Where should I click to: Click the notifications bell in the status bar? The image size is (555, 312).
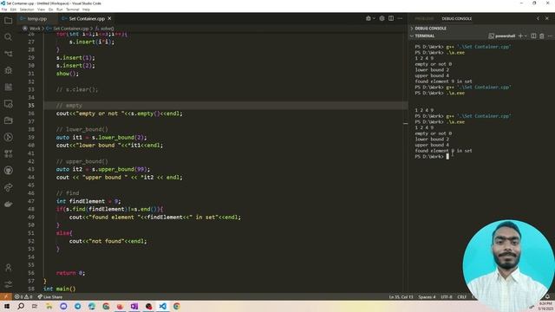pyautogui.click(x=547, y=296)
